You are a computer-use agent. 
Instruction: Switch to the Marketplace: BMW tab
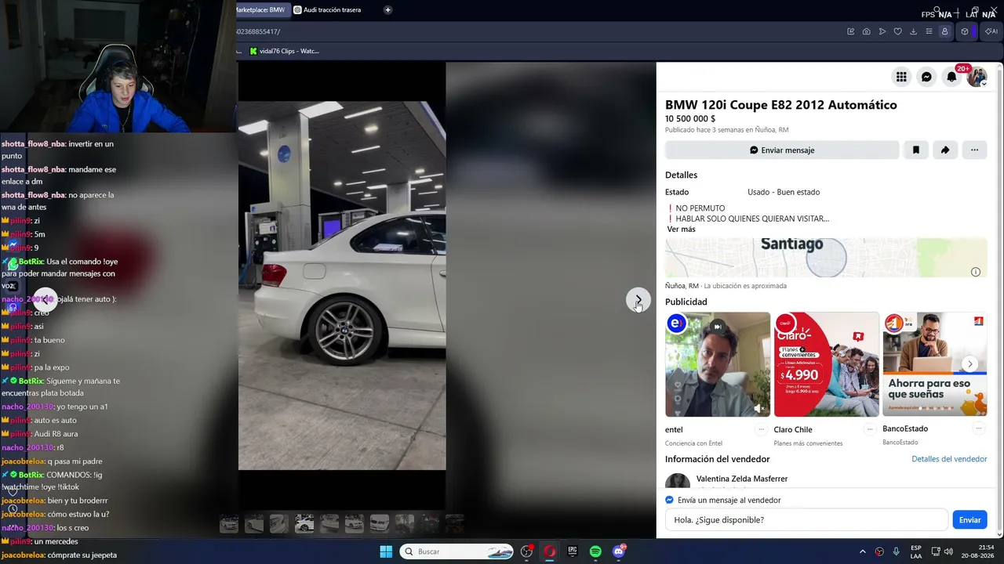pos(261,10)
